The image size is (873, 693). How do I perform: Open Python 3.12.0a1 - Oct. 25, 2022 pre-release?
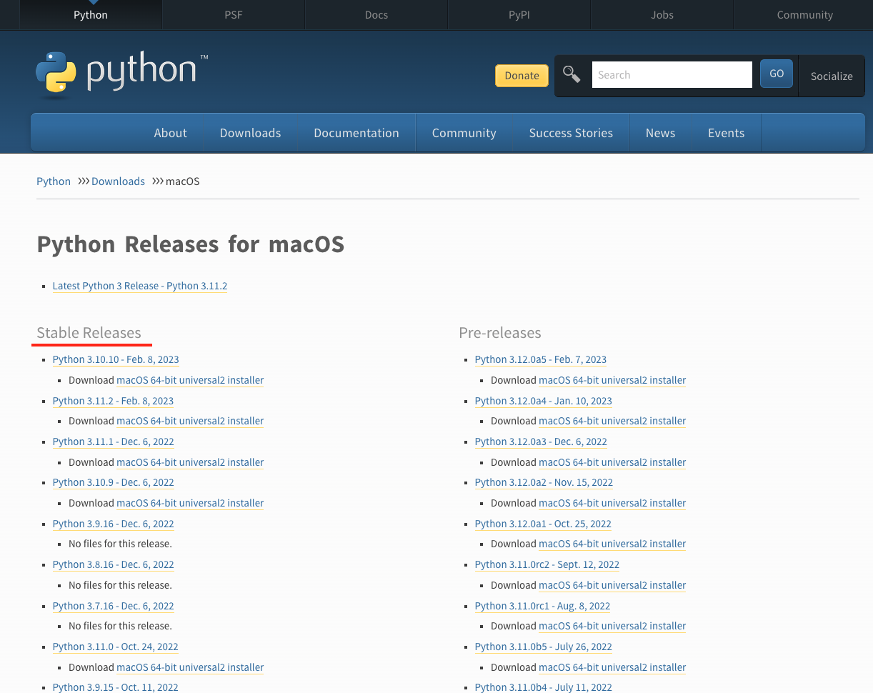pyautogui.click(x=543, y=524)
